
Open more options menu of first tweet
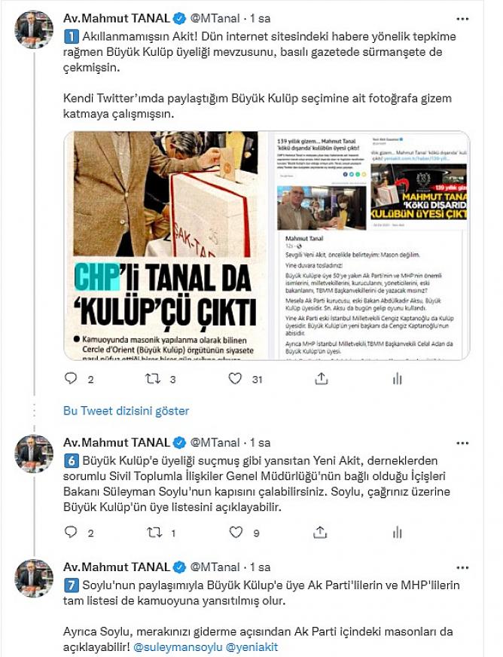[462, 19]
